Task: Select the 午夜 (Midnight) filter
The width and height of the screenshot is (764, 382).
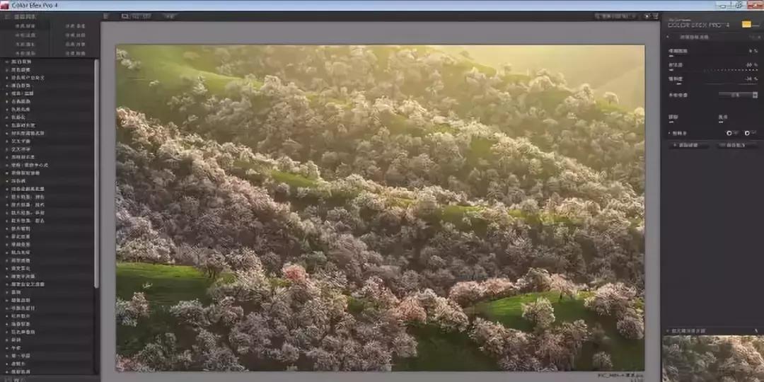Action: pos(16,347)
